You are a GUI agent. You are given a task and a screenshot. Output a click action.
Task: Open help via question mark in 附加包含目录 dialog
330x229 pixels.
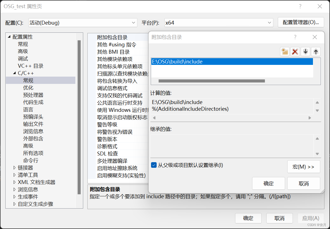coord(295,37)
